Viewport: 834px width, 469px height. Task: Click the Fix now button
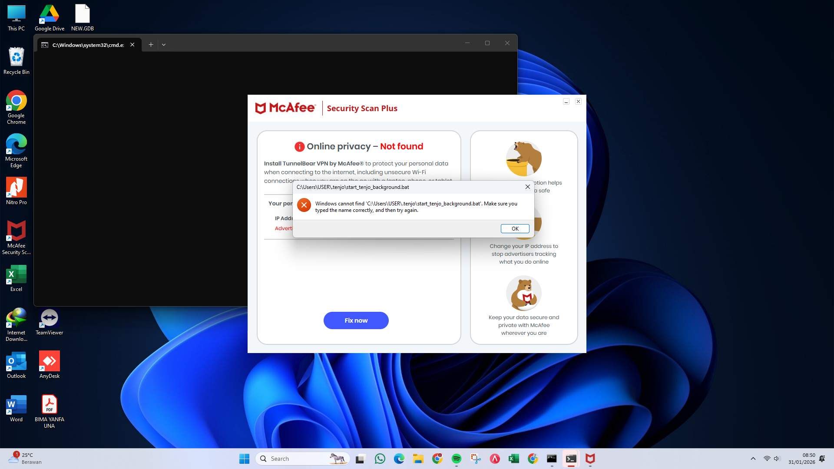[x=356, y=320]
